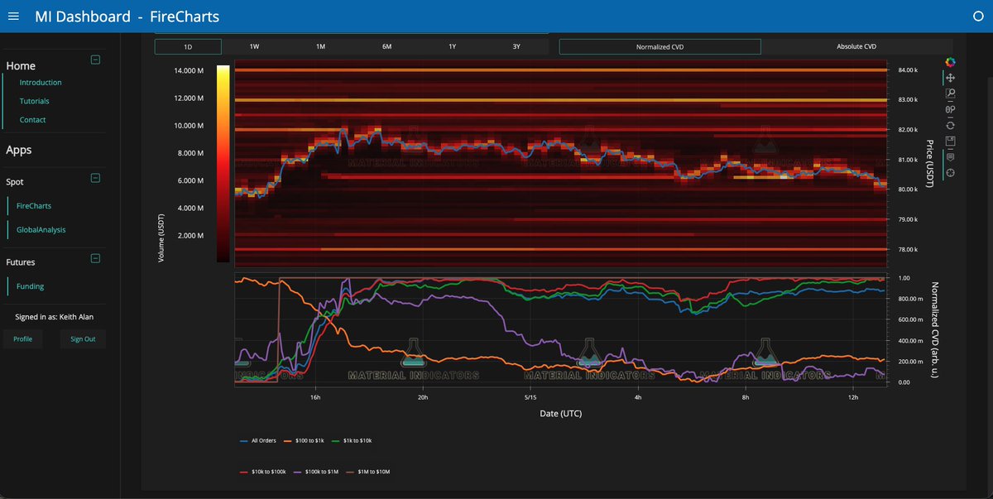Toggle $1k to $10k legend entry

tap(352, 440)
